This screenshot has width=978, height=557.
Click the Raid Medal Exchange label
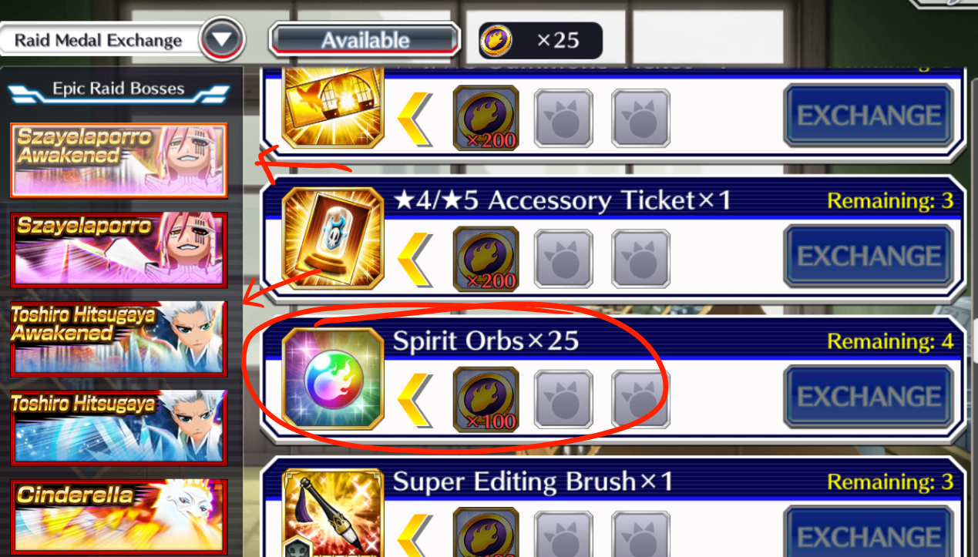pyautogui.click(x=98, y=40)
